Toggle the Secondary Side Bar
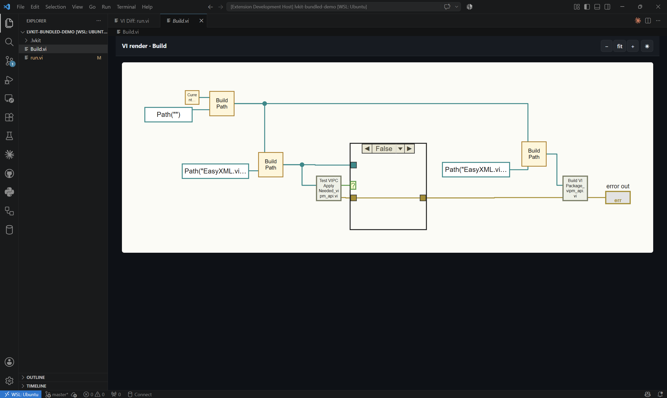 coord(607,7)
